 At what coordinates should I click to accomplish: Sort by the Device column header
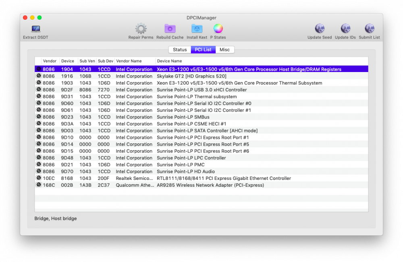coord(68,61)
